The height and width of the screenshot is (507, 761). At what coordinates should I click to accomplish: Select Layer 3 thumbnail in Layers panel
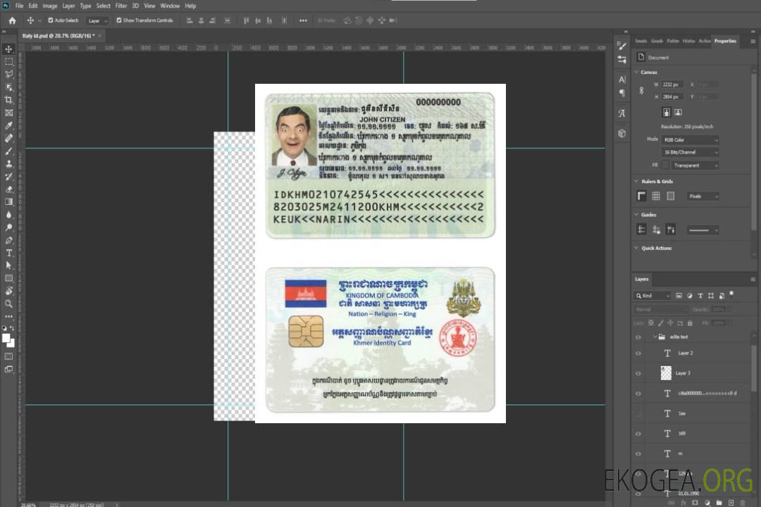pyautogui.click(x=667, y=373)
